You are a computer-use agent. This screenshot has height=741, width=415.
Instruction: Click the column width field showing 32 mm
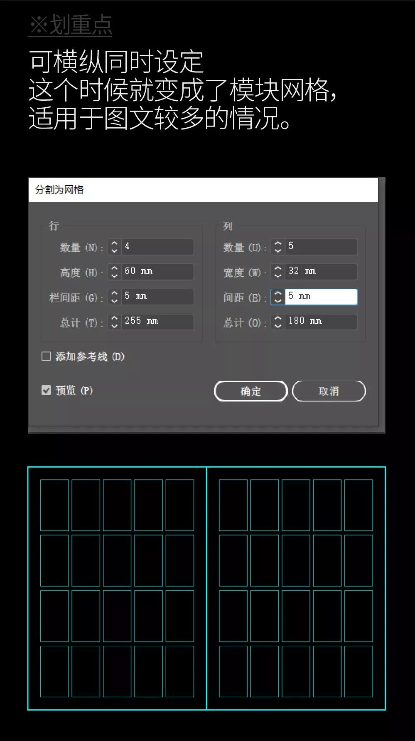(321, 272)
